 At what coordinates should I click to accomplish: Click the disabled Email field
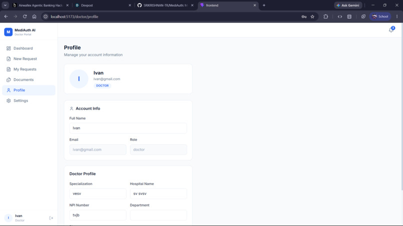pos(97,150)
